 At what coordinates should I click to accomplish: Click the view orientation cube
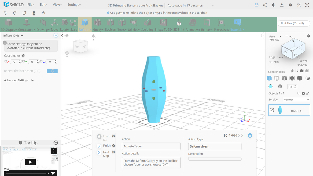tap(80, 46)
